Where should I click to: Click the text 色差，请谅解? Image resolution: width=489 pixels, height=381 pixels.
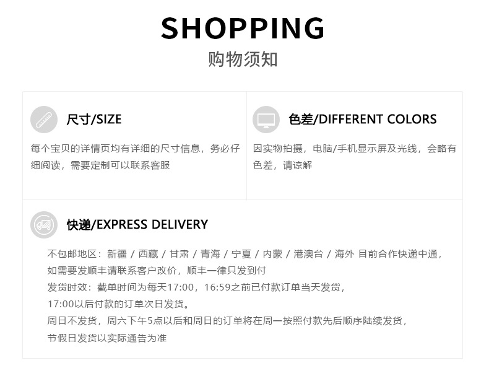coord(283,165)
